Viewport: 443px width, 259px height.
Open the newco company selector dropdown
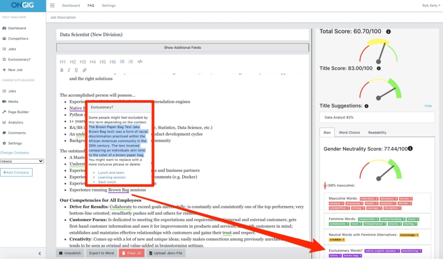tap(22, 161)
